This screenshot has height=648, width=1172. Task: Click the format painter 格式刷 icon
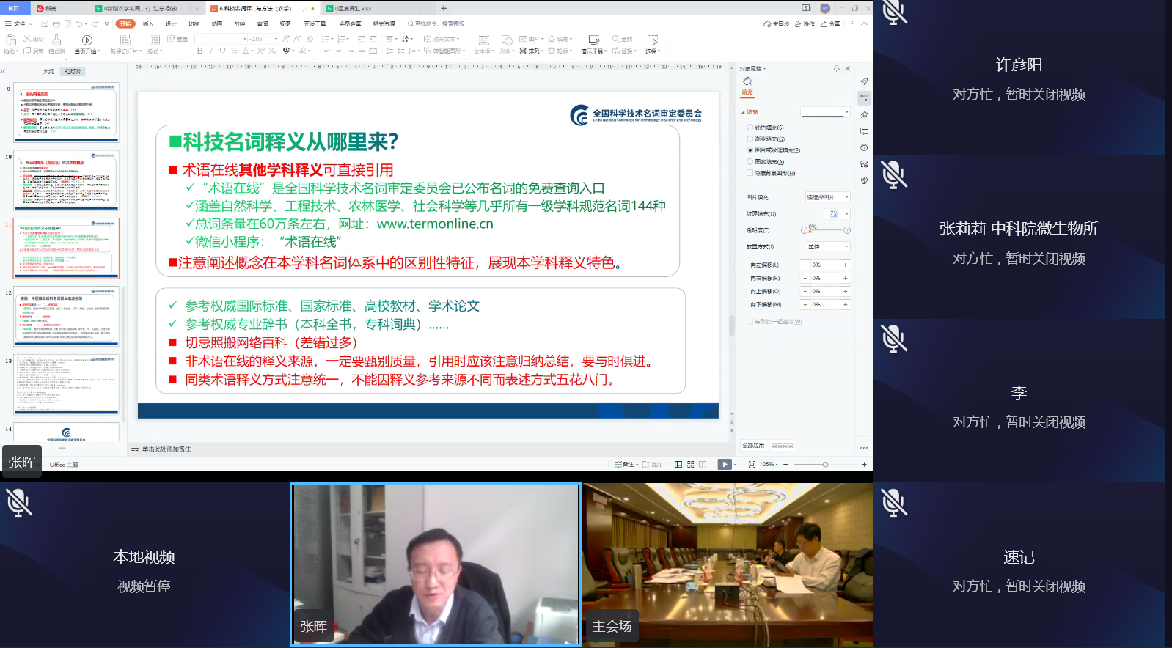(x=56, y=40)
